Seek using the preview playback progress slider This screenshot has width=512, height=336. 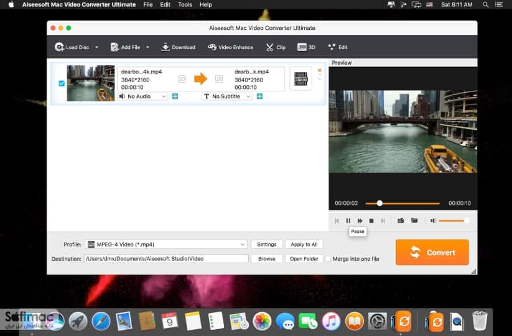403,203
